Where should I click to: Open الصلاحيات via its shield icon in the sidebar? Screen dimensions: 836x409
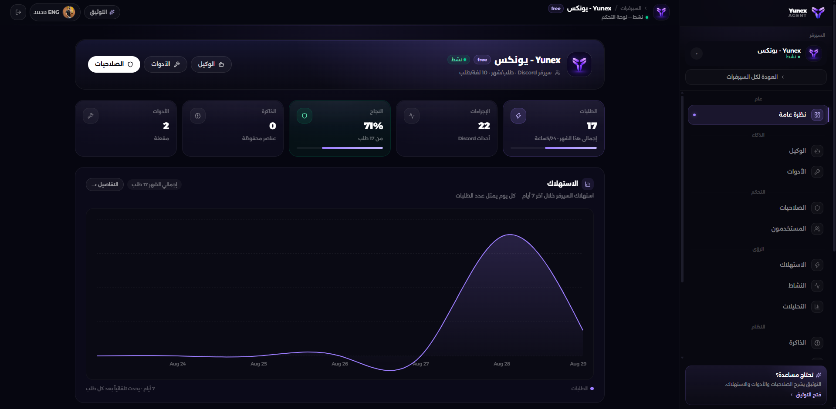817,208
